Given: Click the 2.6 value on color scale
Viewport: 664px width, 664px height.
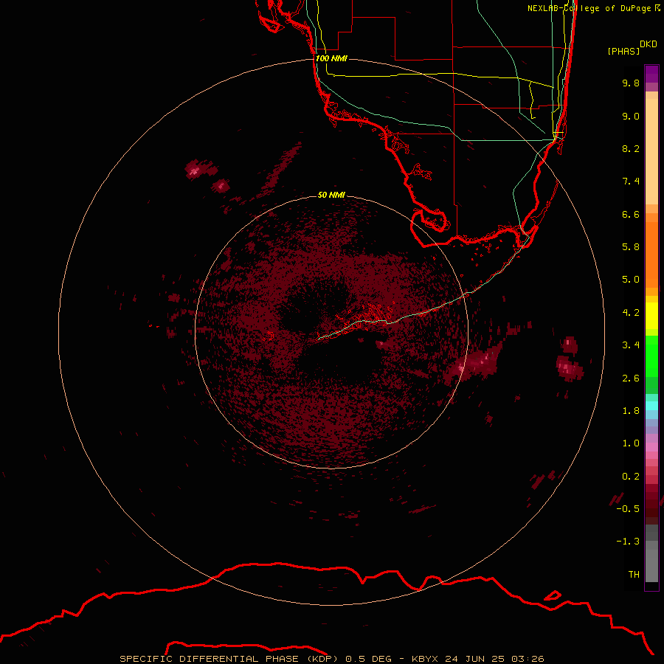Looking at the screenshot, I should pyautogui.click(x=631, y=378).
